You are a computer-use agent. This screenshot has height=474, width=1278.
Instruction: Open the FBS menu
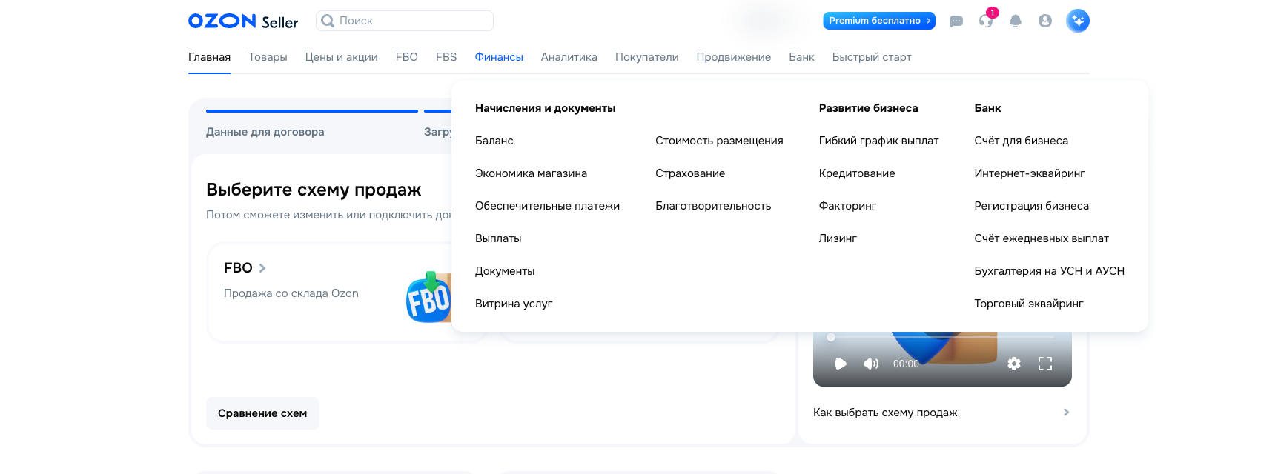[446, 57]
